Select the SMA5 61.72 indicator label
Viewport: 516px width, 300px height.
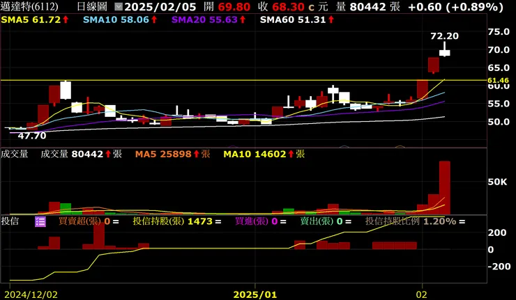coord(31,19)
